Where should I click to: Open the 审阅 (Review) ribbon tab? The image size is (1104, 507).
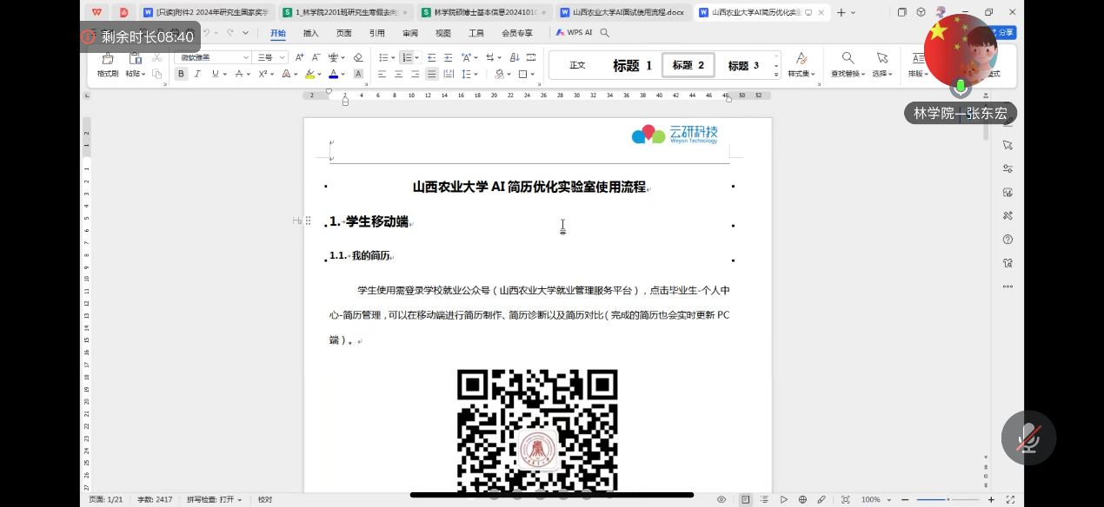pyautogui.click(x=410, y=33)
